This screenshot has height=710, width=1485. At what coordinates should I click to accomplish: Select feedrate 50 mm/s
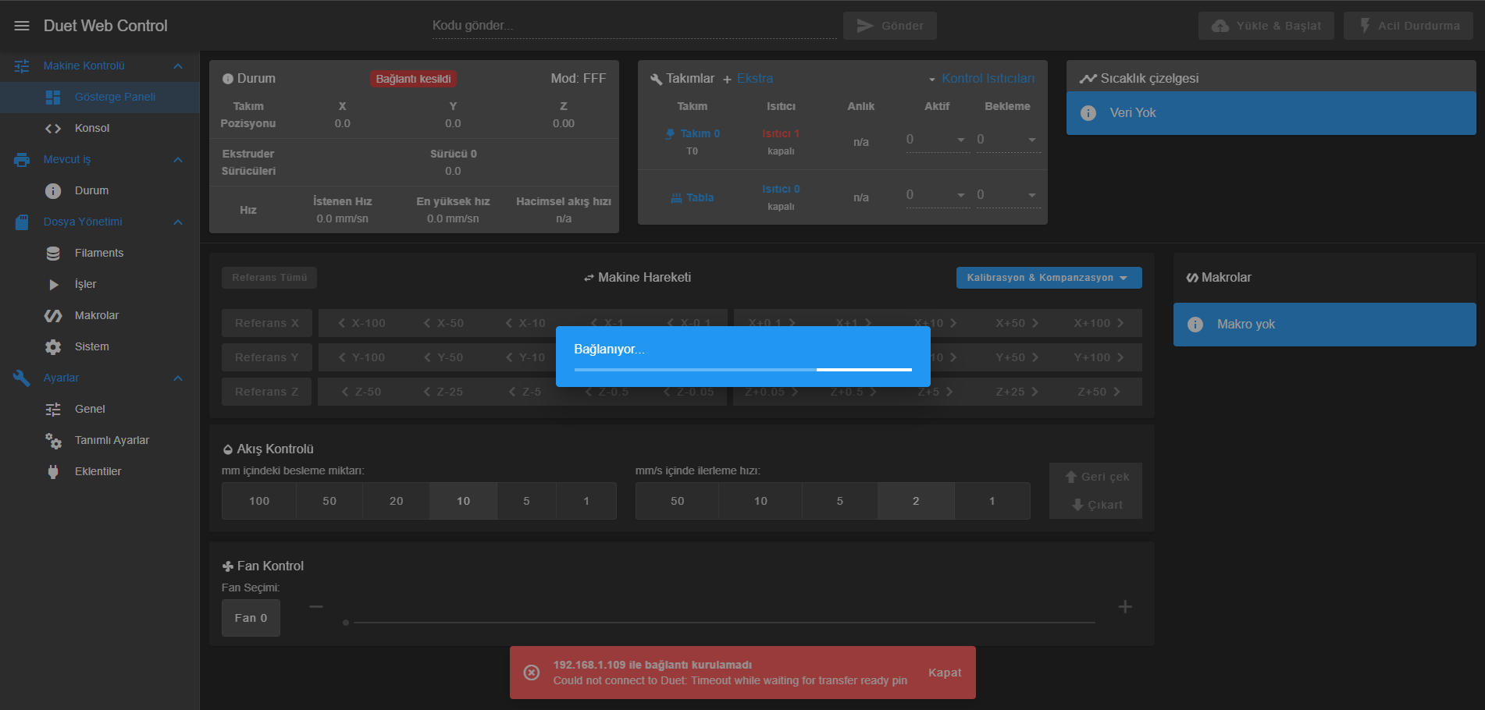pyautogui.click(x=678, y=501)
